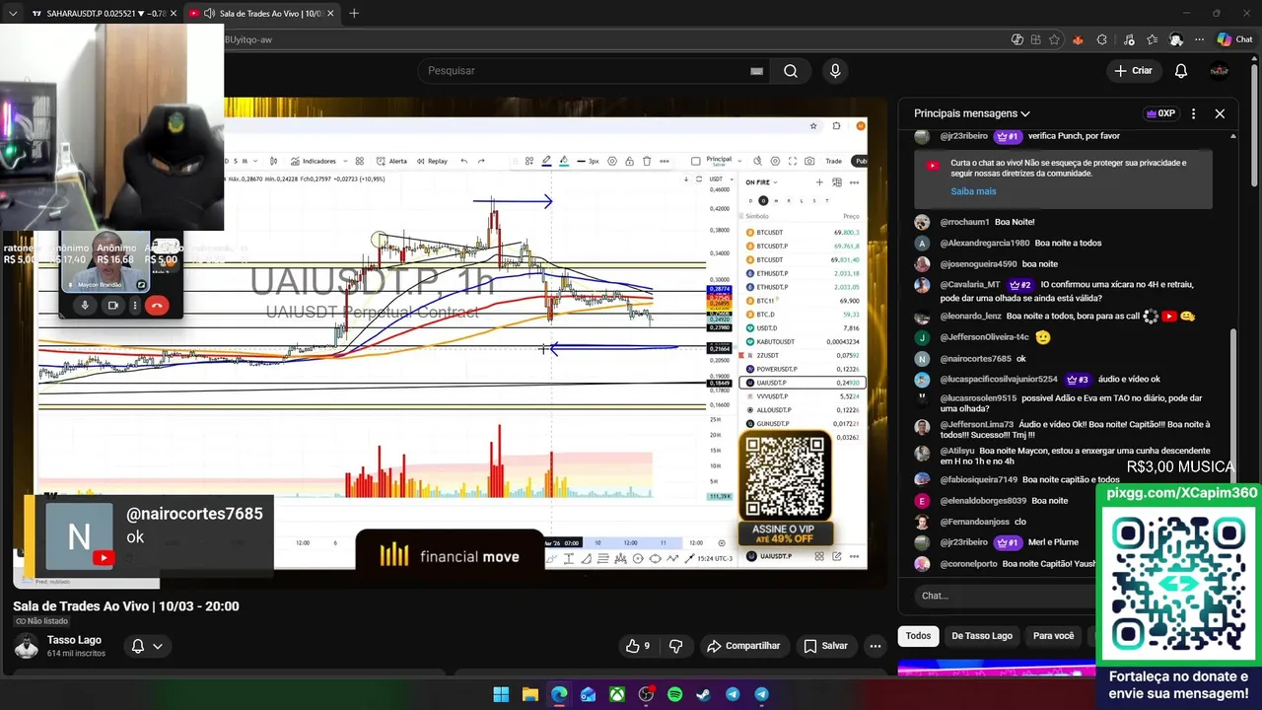Viewport: 1262px width, 710px height.
Task: Add page to favorites with star icon
Action: click(1055, 39)
